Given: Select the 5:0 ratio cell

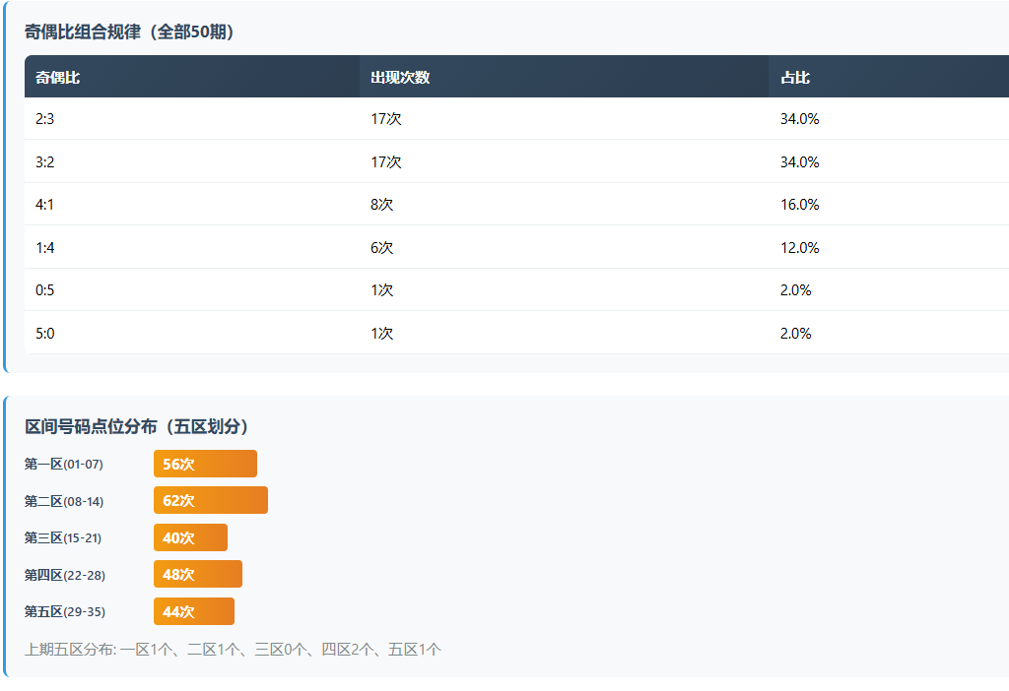Looking at the screenshot, I should point(45,334).
